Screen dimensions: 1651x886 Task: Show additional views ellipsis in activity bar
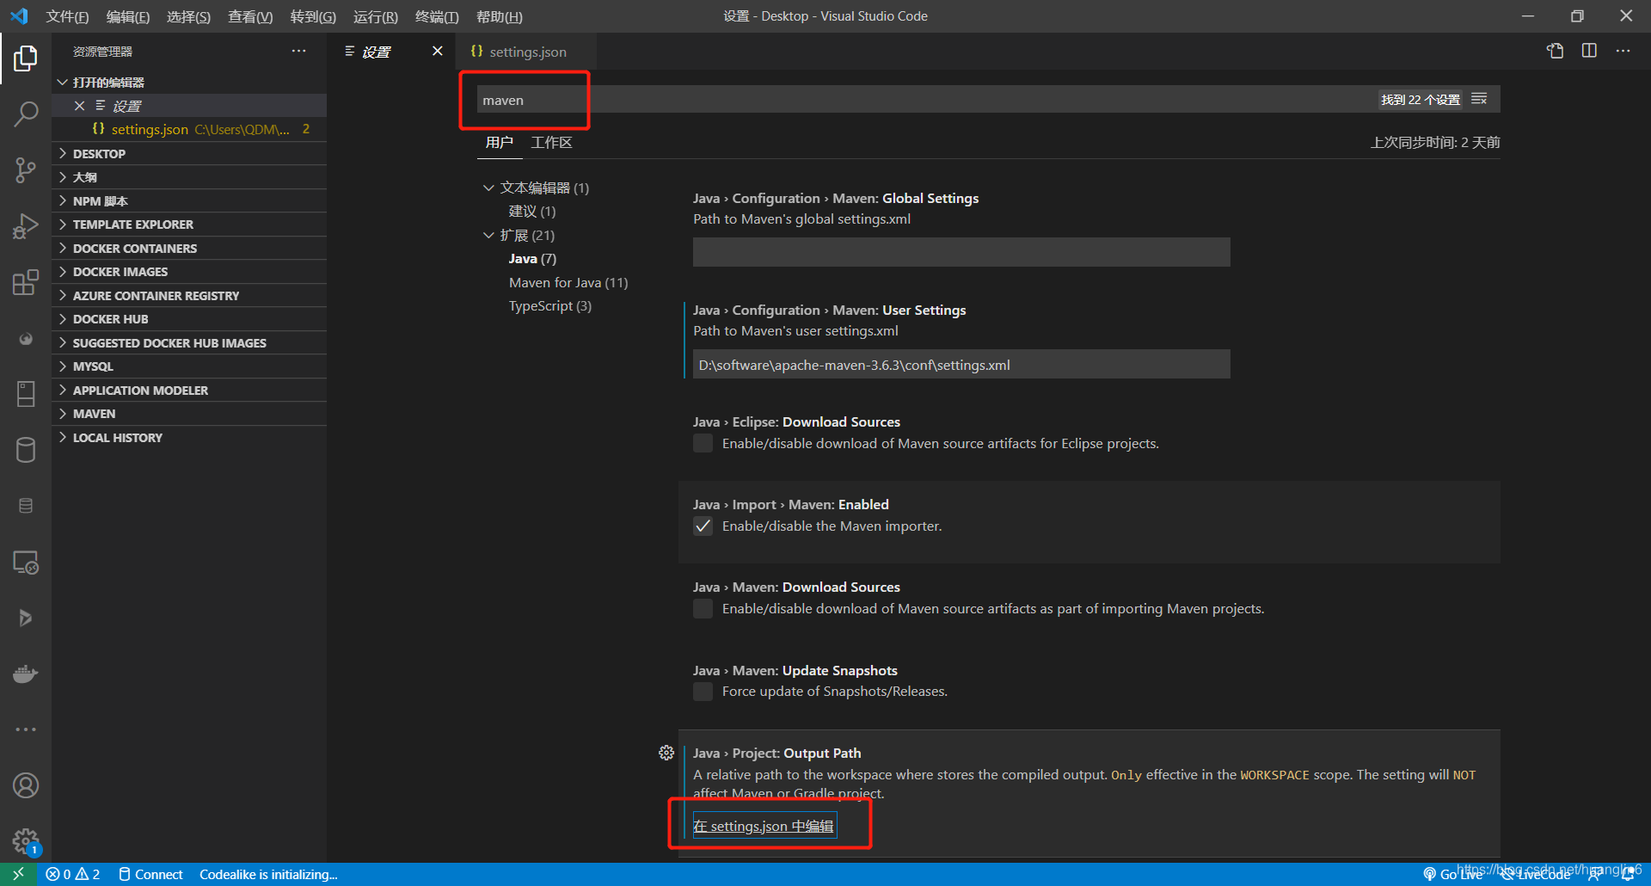pyautogui.click(x=26, y=729)
